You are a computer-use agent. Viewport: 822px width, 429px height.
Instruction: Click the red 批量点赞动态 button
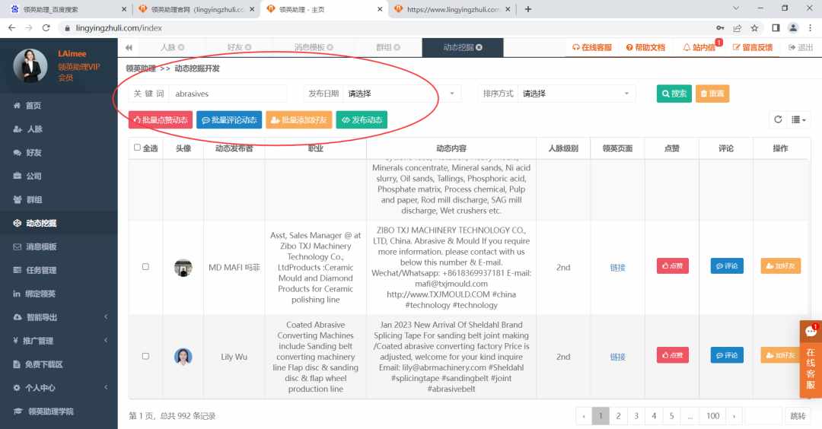click(x=161, y=120)
